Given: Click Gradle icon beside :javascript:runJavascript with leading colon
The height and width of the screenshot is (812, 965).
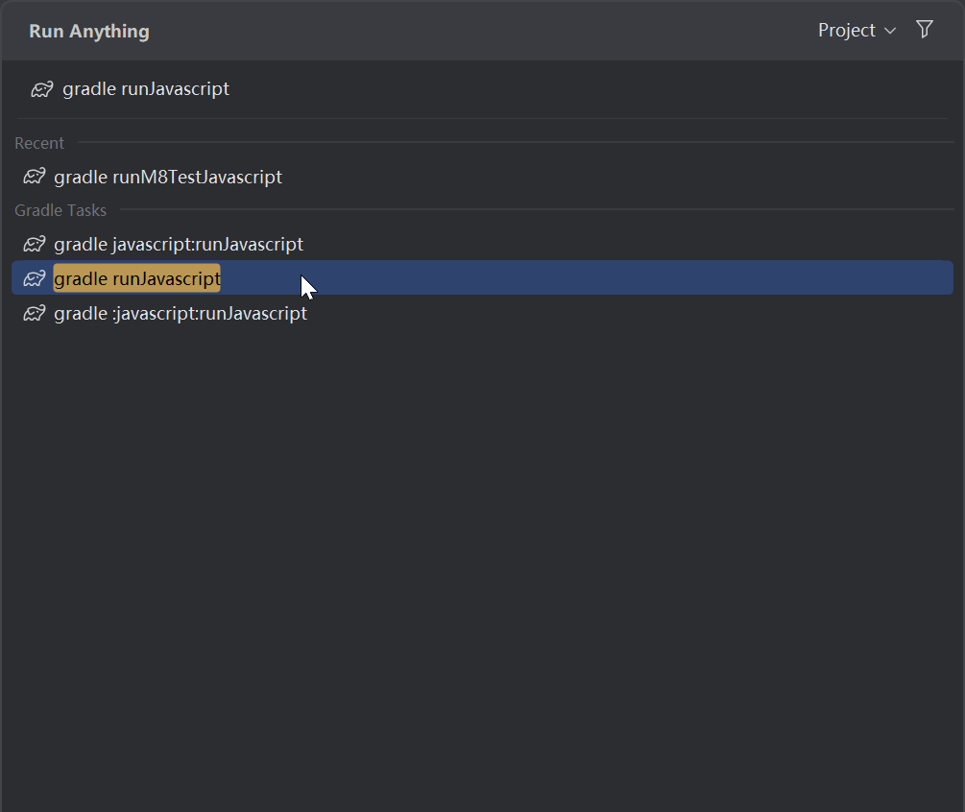Looking at the screenshot, I should 34,313.
